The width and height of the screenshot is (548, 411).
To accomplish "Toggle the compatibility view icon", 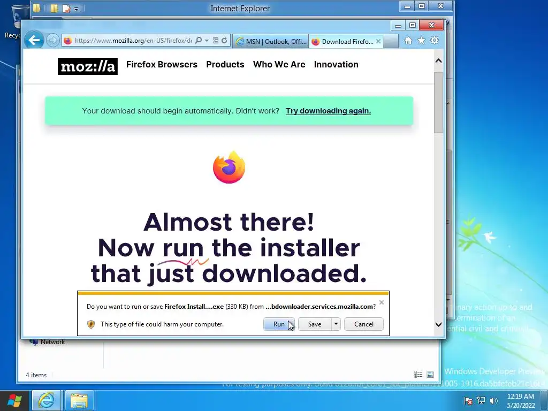I will (x=216, y=41).
